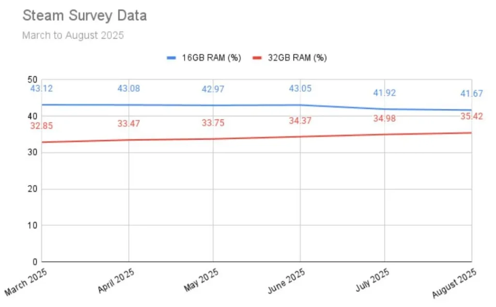Select the 32GB RAM (%) legend label
The width and height of the screenshot is (496, 307).
297,58
